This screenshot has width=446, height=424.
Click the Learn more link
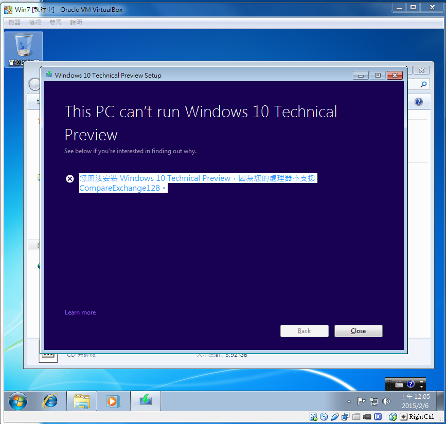coord(80,312)
